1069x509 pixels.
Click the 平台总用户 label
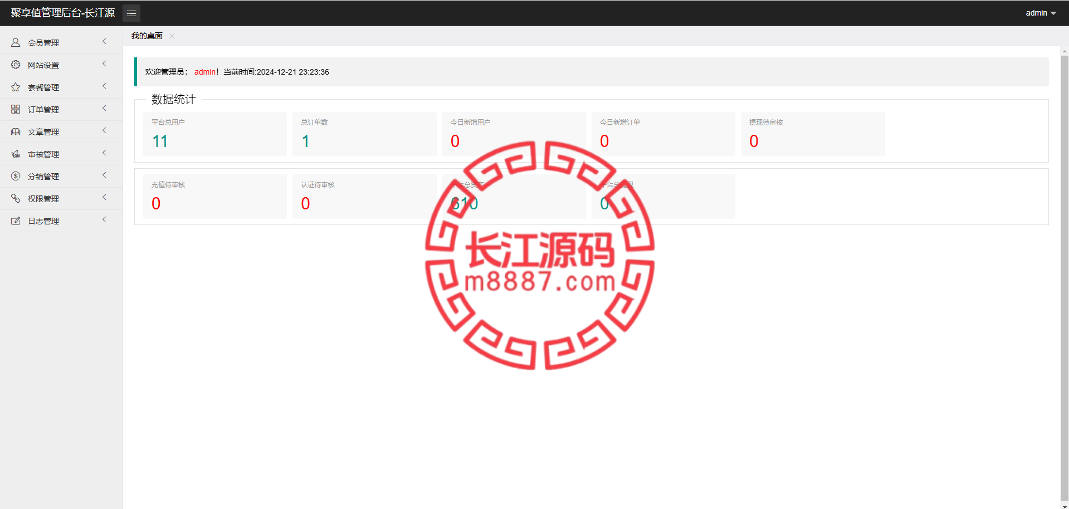click(x=168, y=122)
